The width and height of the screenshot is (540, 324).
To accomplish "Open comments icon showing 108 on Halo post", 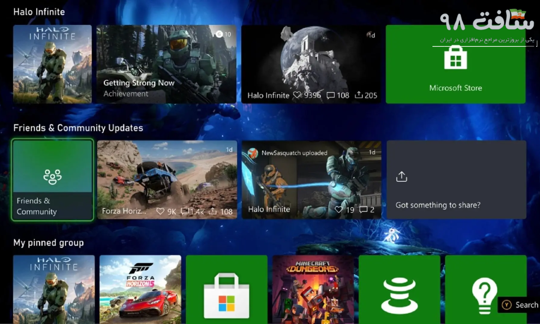I will [x=330, y=95].
